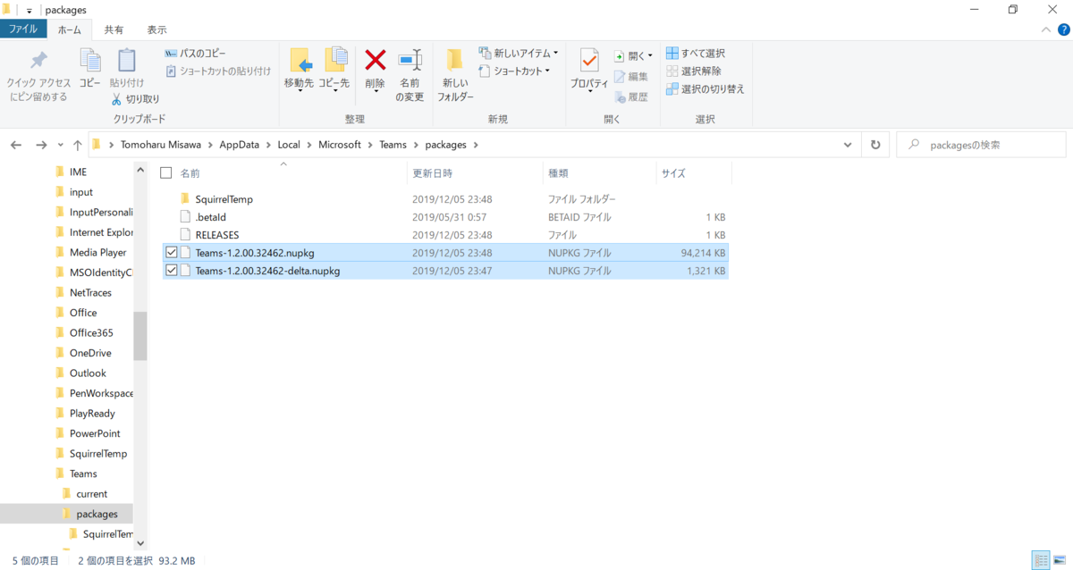Expand breadcrumb arrow after packages
This screenshot has width=1073, height=570.
point(476,145)
